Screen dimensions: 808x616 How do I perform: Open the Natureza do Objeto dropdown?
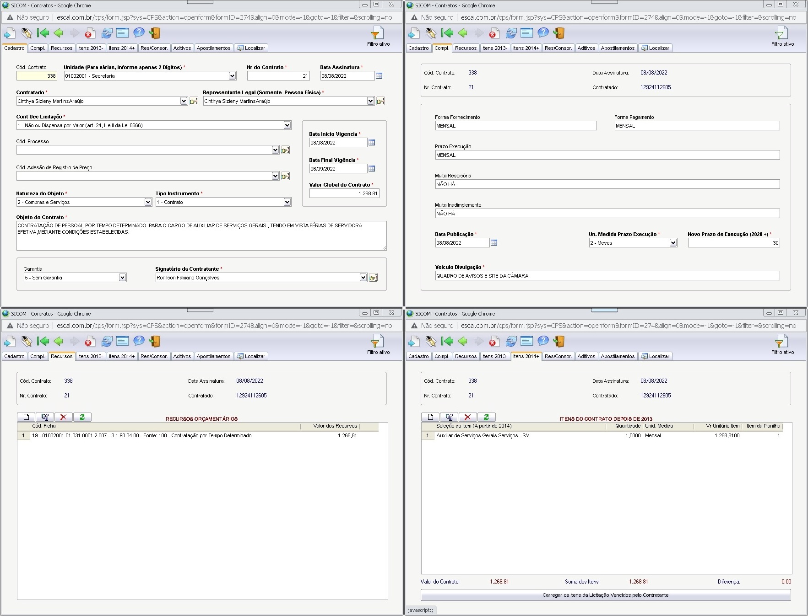pyautogui.click(x=148, y=202)
